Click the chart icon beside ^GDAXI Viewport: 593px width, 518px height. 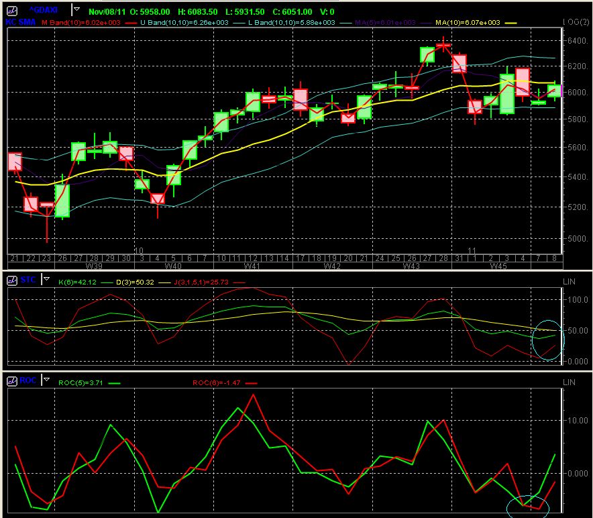[12, 11]
